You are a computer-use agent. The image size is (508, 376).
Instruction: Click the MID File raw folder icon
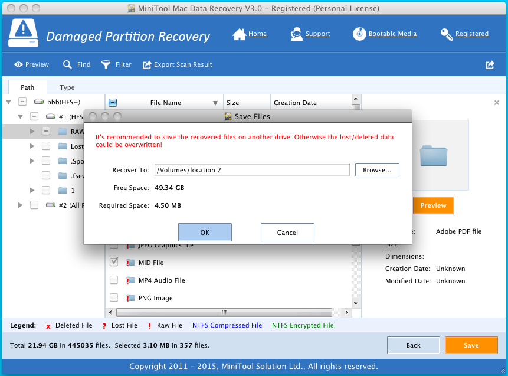click(x=130, y=263)
